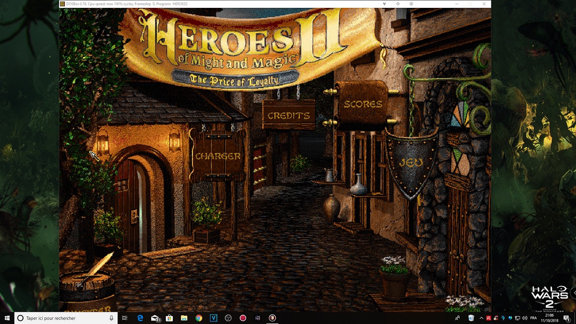This screenshot has width=576, height=324.
Task: Click the red circle app on the taskbar
Action: pyautogui.click(x=243, y=318)
